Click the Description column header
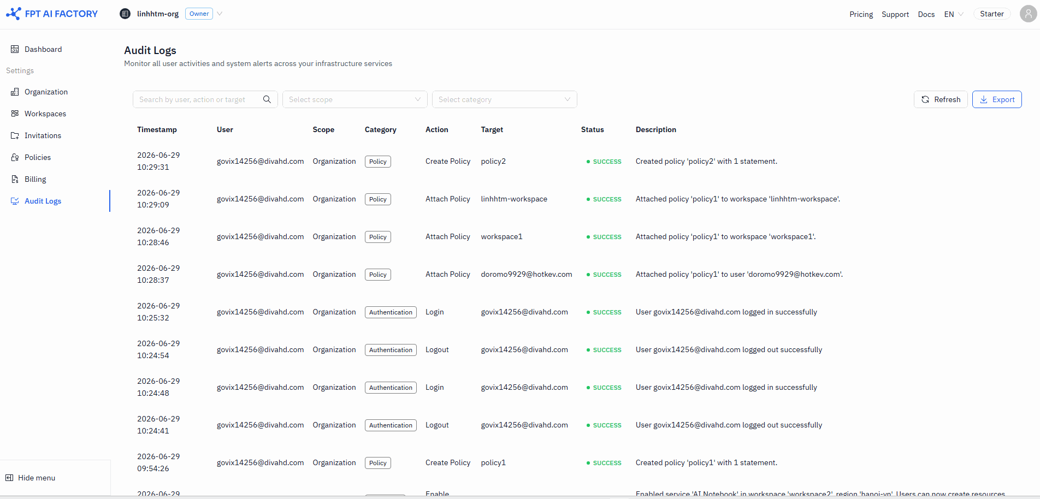1040x499 pixels. pyautogui.click(x=656, y=129)
